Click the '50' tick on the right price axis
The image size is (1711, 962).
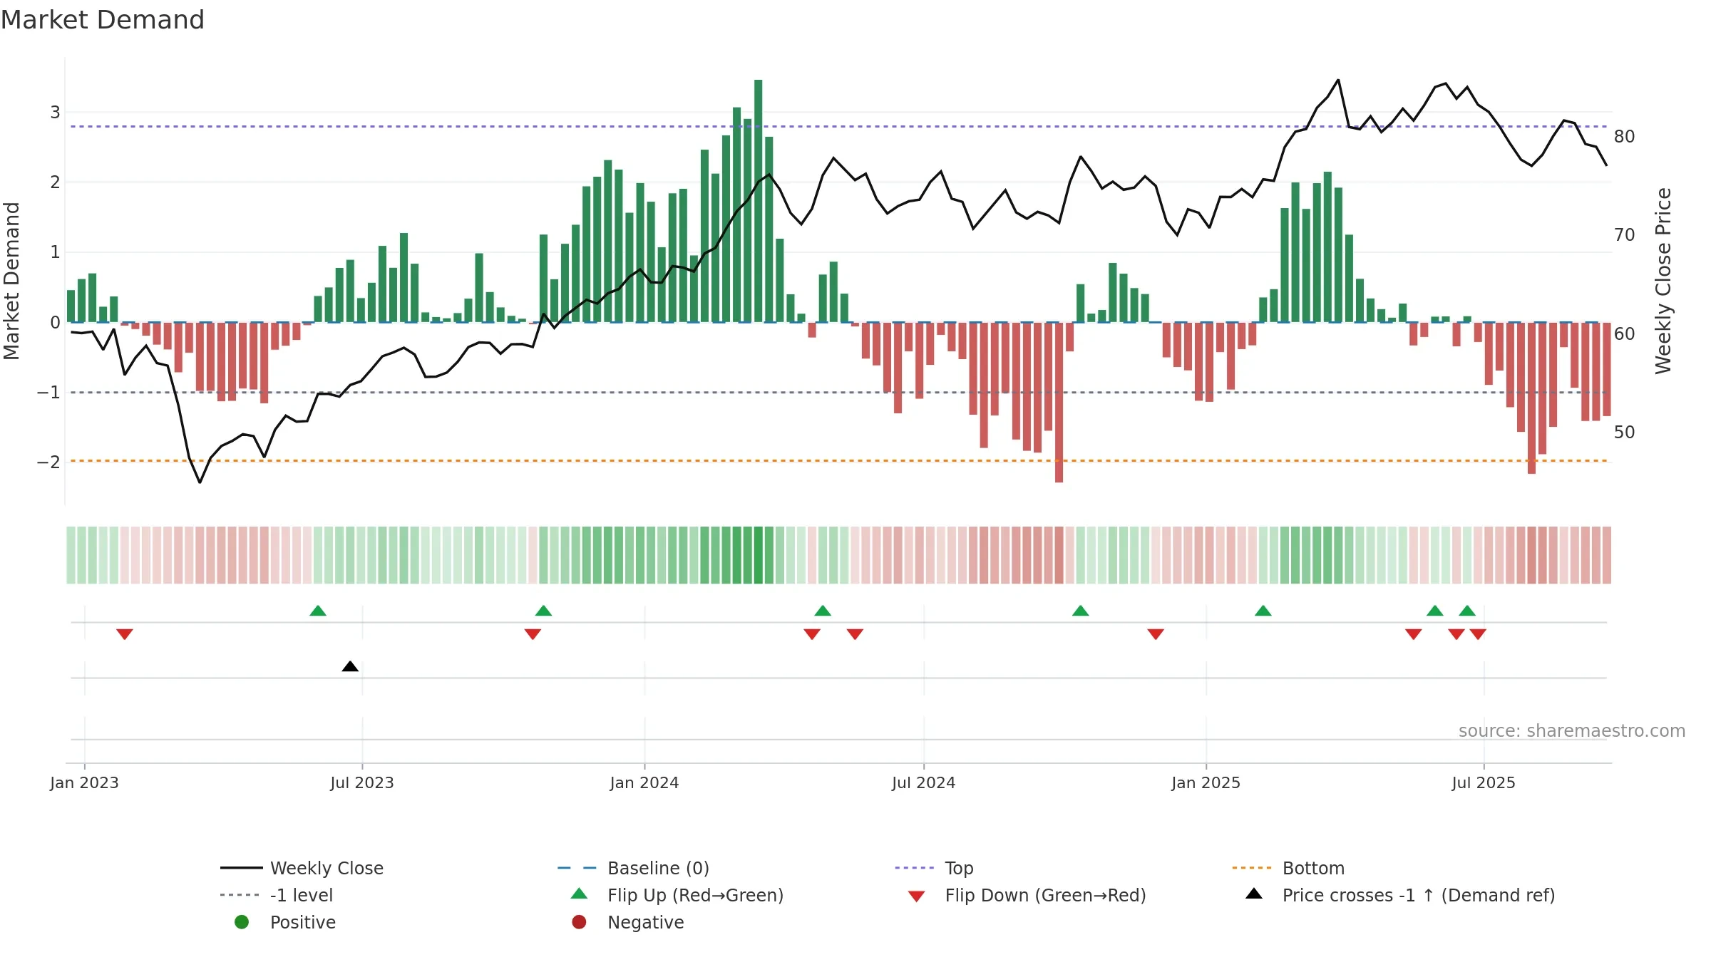[1625, 433]
